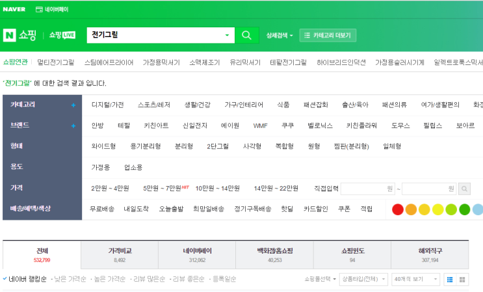Pick the red color filter
The image size is (483, 292).
tap(398, 209)
